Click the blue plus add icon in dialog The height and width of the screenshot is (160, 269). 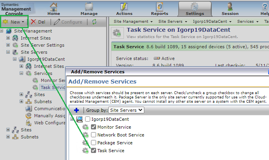(x=76, y=110)
